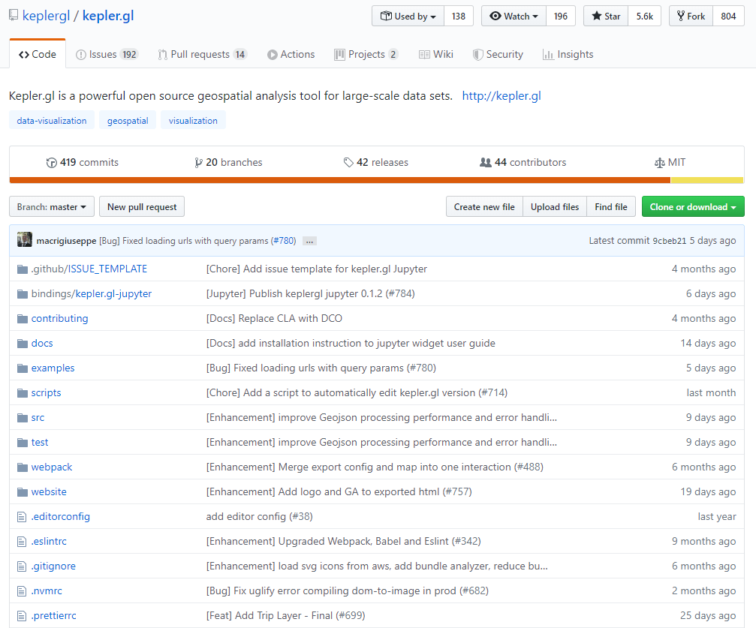Click the contributors people icon

pos(486,163)
